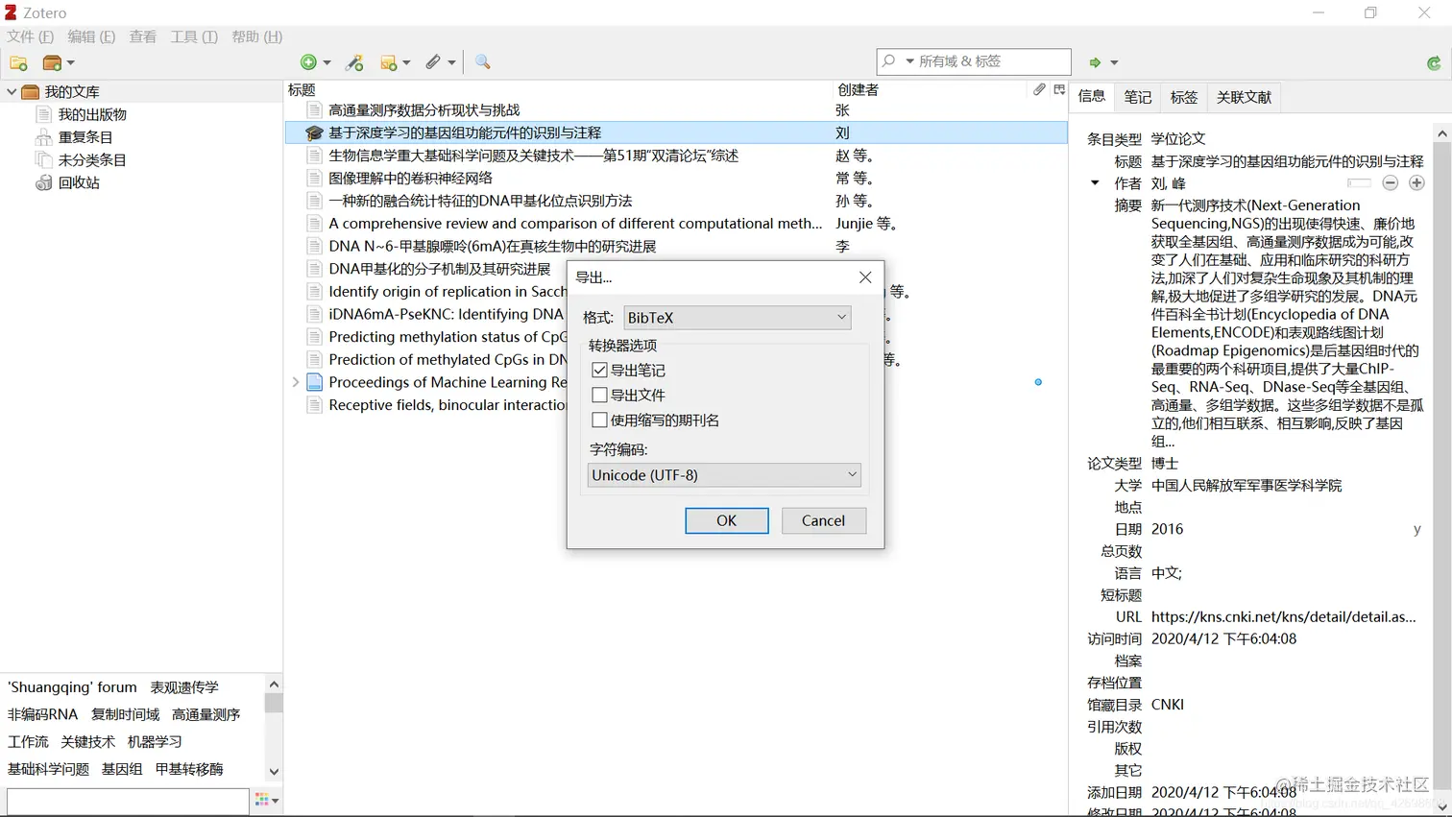
Task: Open the 帮助 (H) menu
Action: point(257,36)
